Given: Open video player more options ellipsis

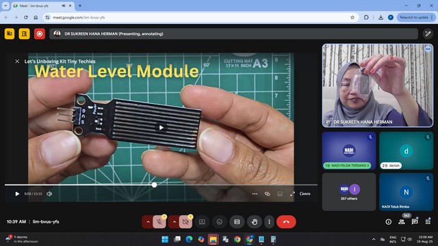Looking at the screenshot, I should (x=255, y=193).
